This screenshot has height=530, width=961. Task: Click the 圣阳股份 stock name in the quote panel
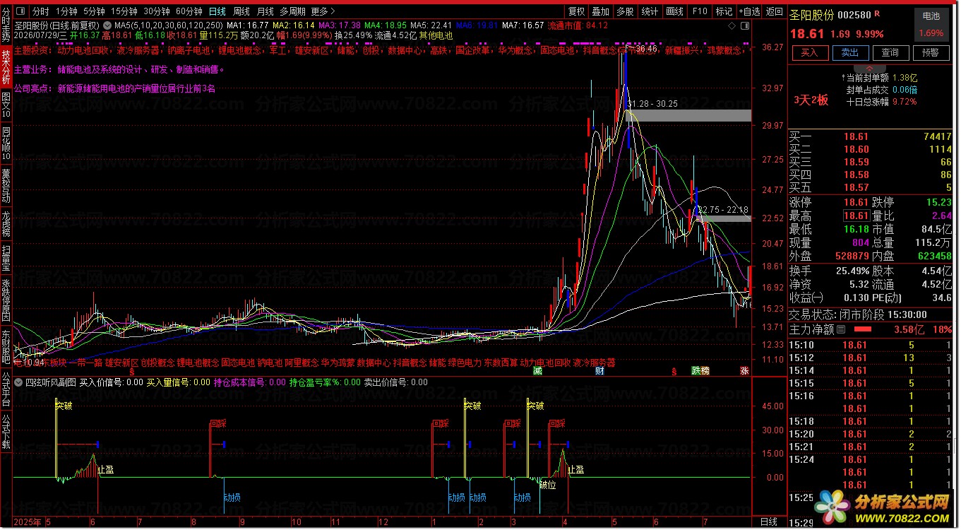(x=811, y=15)
